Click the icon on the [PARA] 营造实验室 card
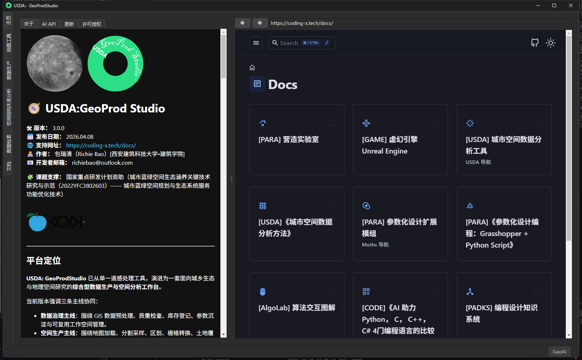 click(x=263, y=123)
